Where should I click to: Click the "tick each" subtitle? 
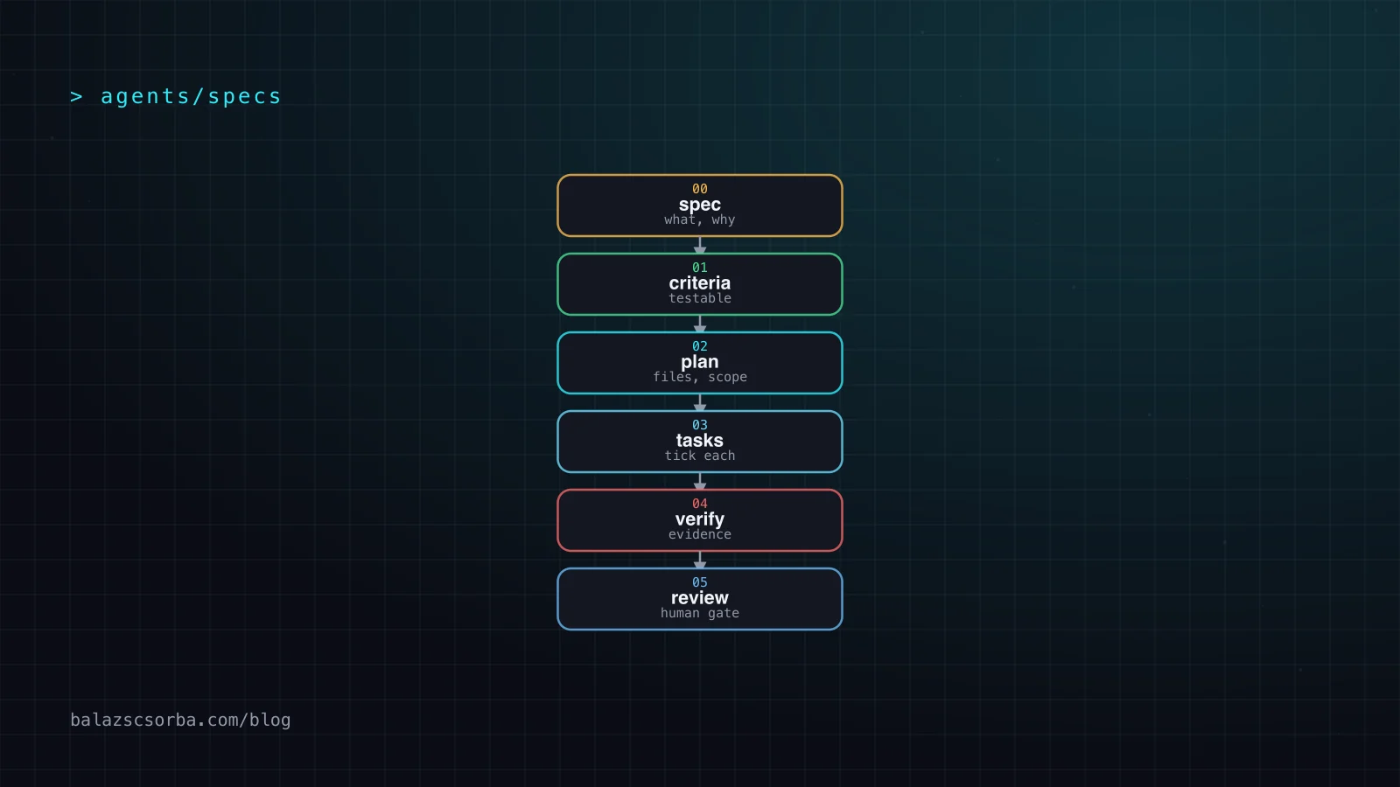700,456
